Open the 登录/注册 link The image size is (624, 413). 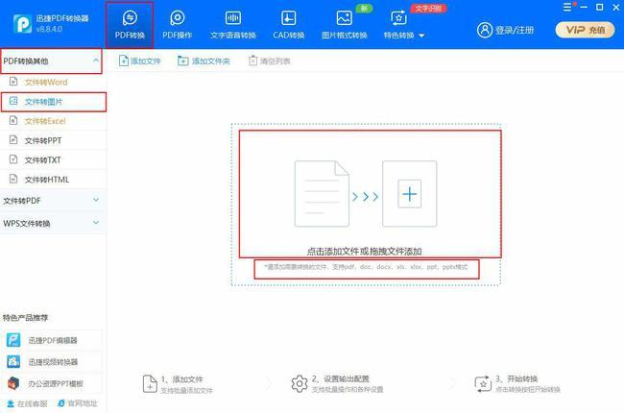coord(515,30)
